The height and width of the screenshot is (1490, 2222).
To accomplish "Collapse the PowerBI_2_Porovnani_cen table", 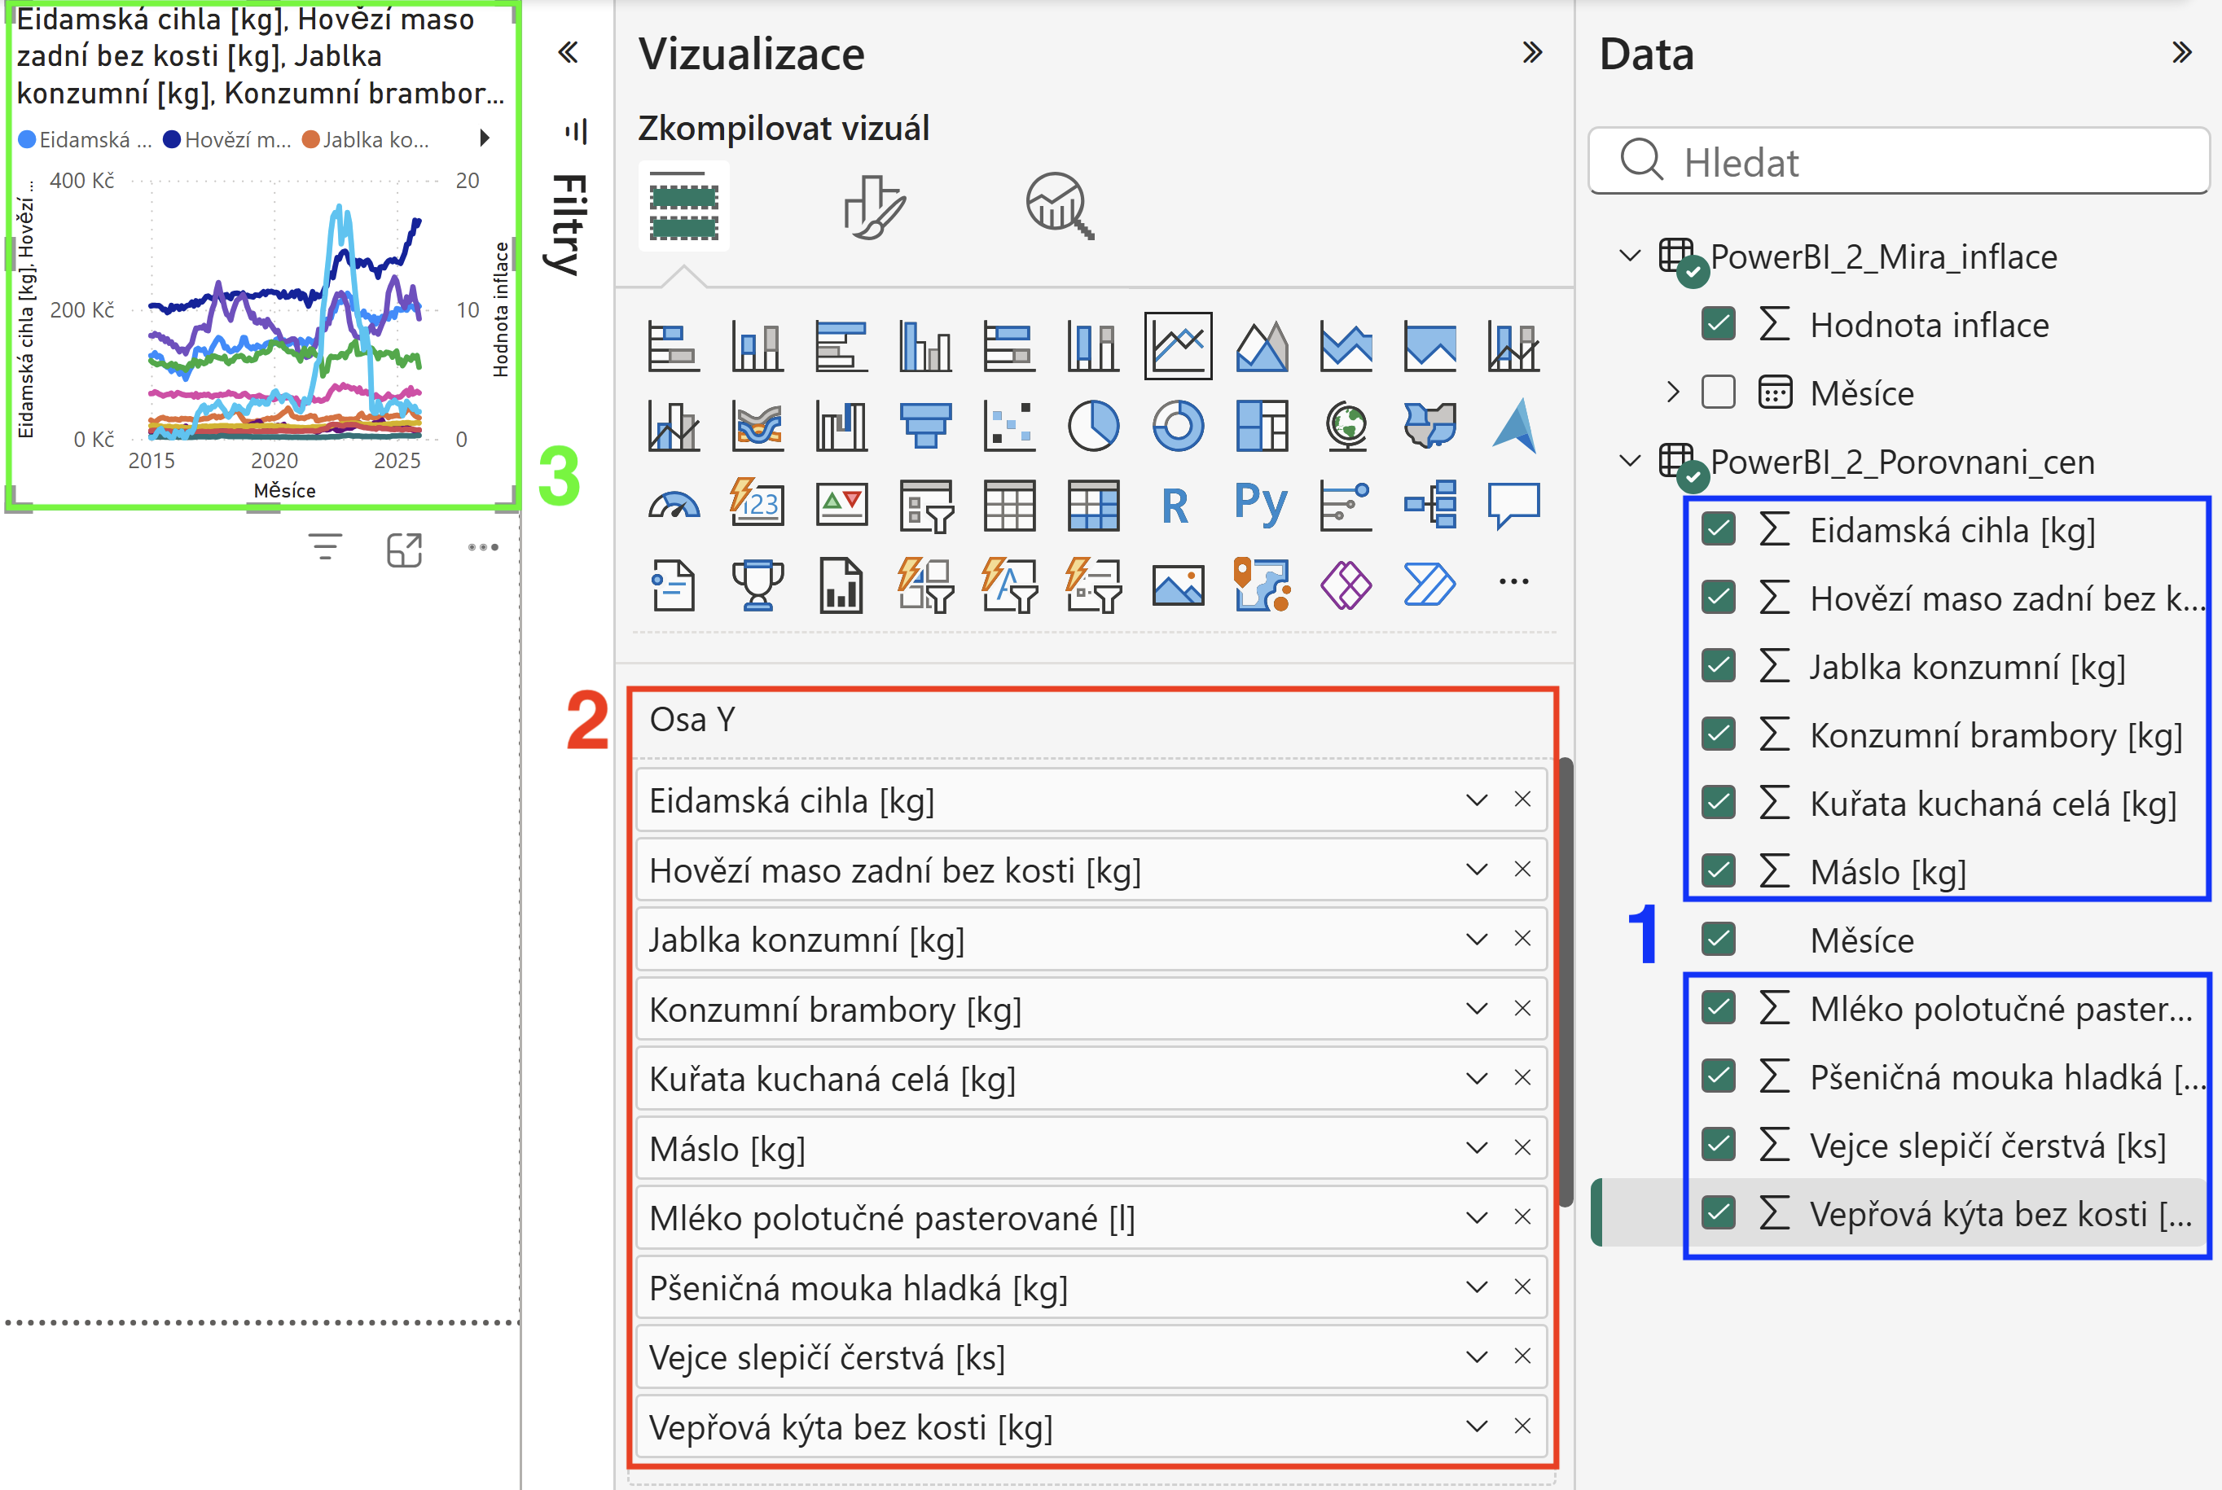I will (1630, 461).
